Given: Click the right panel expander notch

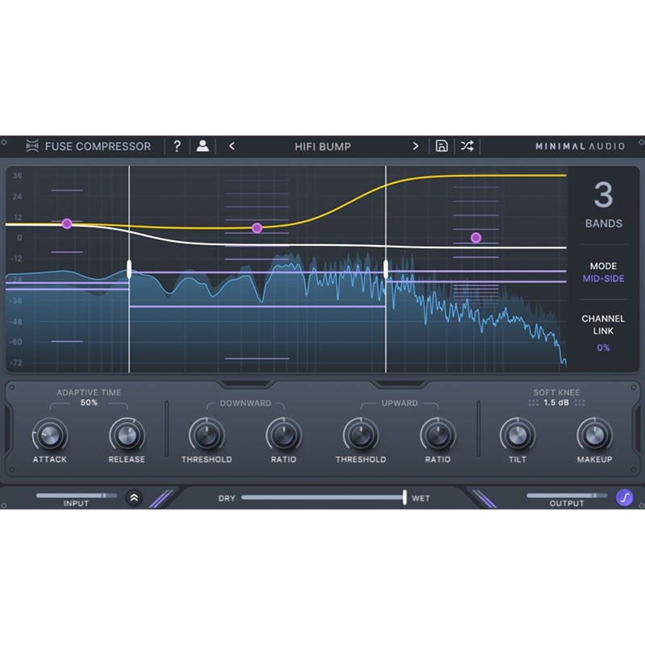Looking at the screenshot, I should (400, 385).
